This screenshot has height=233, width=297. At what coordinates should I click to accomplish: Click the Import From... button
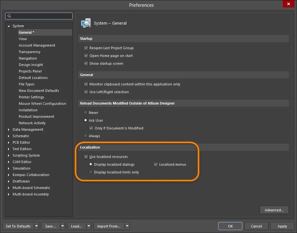pyautogui.click(x=109, y=226)
